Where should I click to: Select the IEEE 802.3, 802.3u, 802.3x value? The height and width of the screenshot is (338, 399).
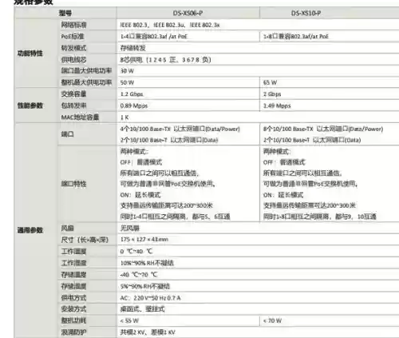point(170,25)
